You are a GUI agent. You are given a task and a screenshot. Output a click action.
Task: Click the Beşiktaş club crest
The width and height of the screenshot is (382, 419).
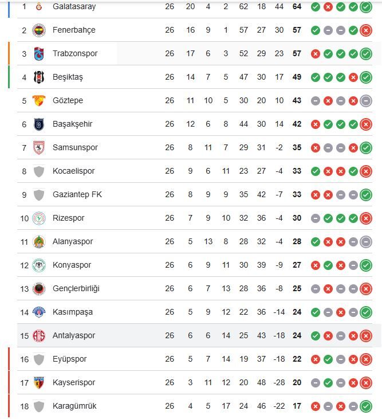tap(39, 77)
